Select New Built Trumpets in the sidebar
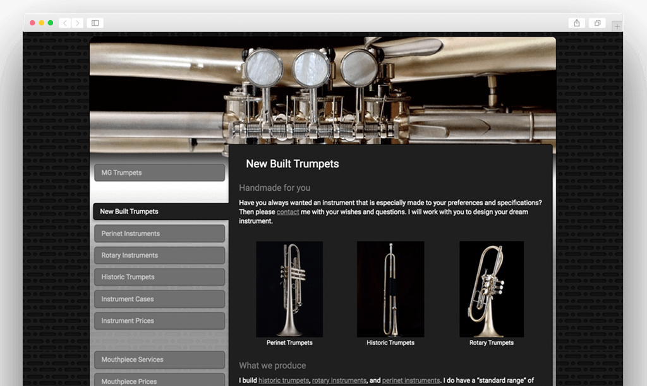 coord(161,211)
